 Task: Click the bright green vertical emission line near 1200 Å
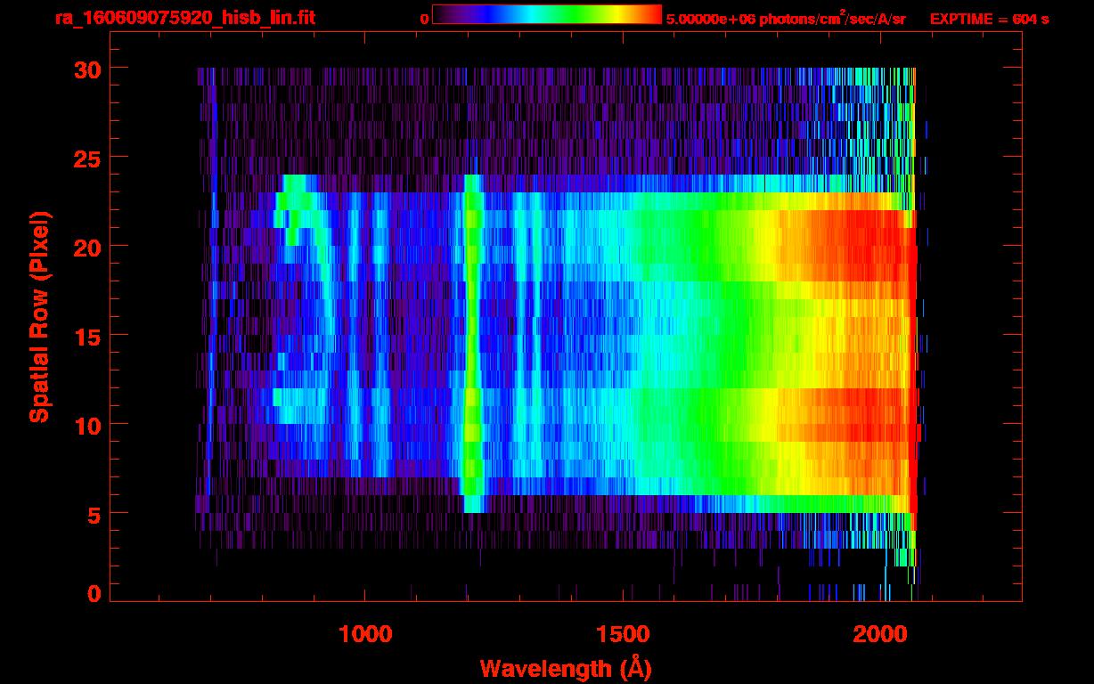pos(473,338)
